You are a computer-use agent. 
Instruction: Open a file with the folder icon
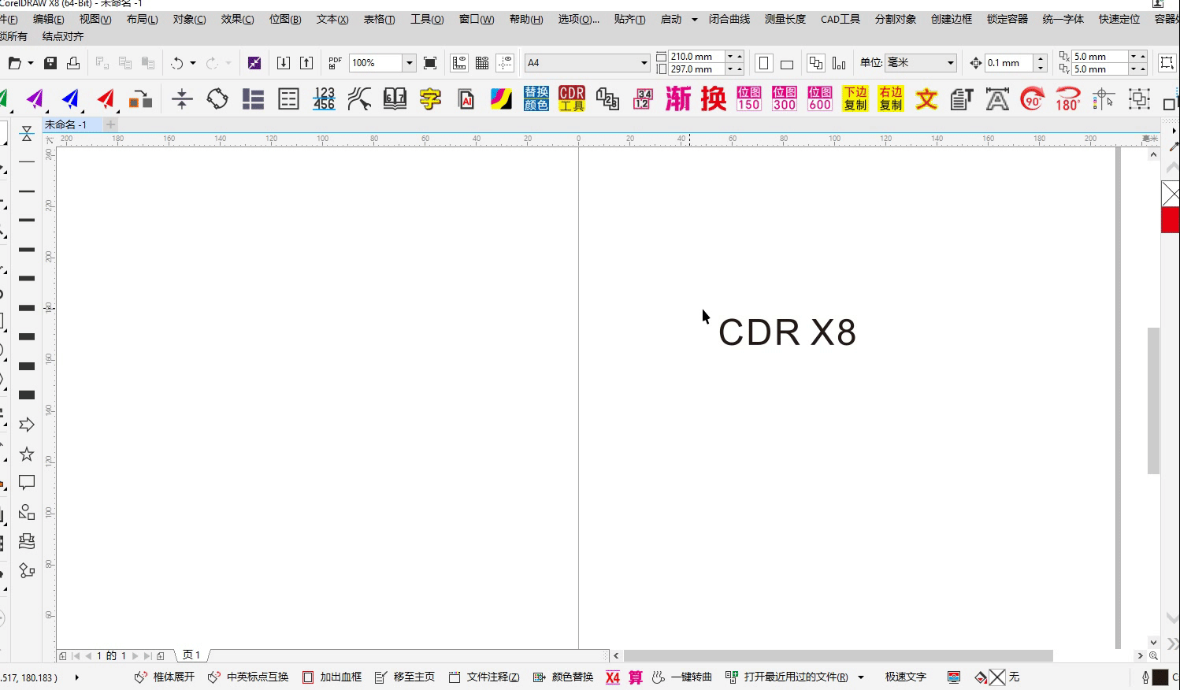click(14, 63)
